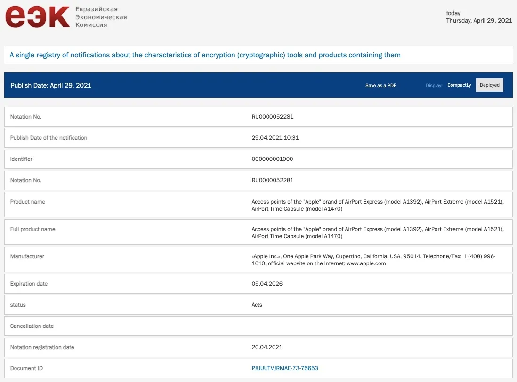
Task: Select the Deployed display mode
Action: point(489,85)
